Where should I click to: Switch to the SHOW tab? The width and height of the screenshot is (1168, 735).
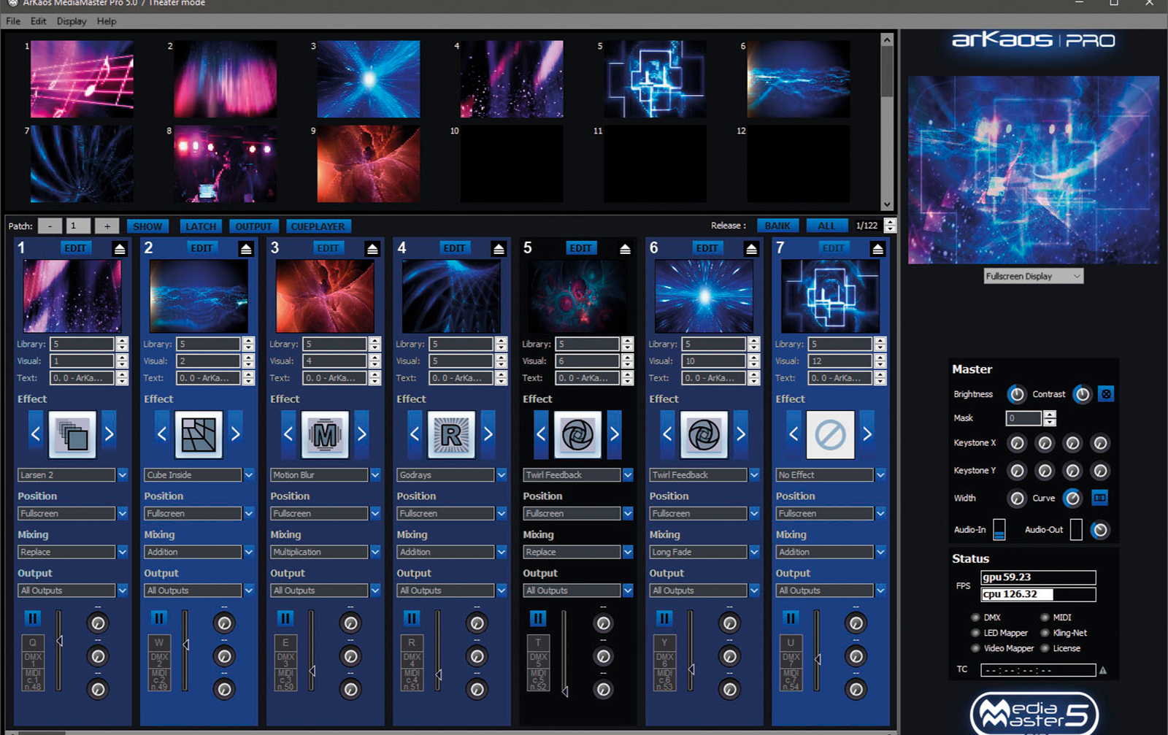tap(147, 226)
